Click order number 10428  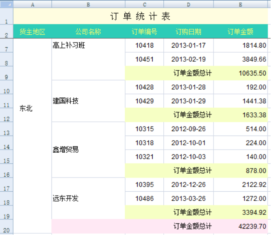[x=145, y=87]
